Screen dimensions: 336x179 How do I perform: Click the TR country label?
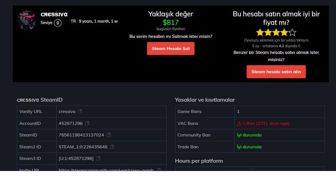(73, 21)
